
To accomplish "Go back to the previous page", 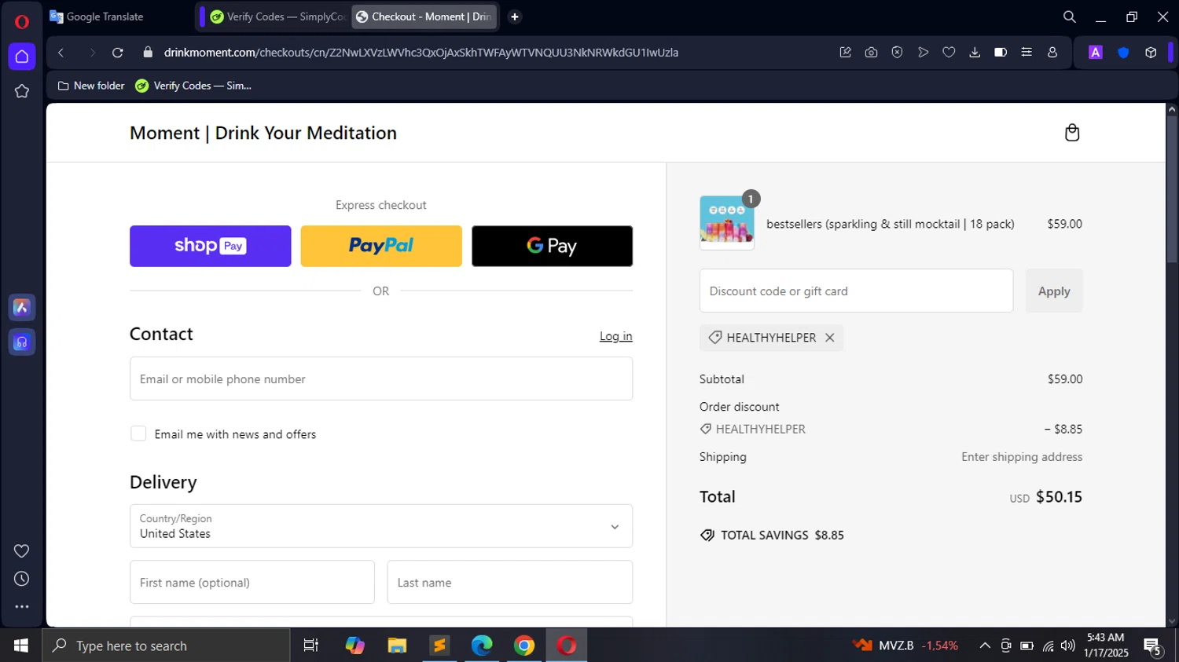I will click(x=61, y=53).
